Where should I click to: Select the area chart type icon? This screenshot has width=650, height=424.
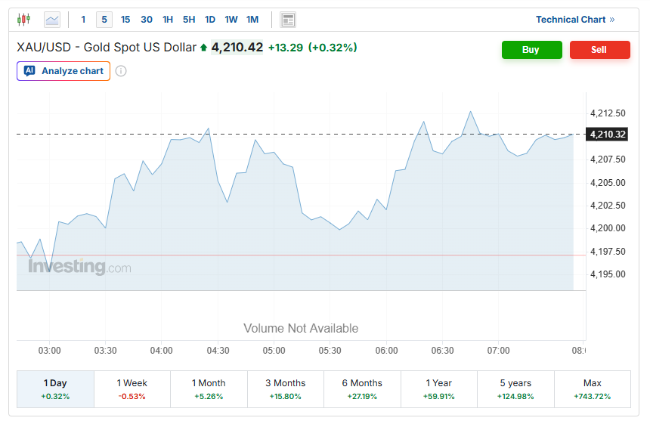point(52,20)
